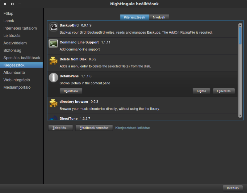Select the directory browser 0.5.3 entry
The width and height of the screenshot is (247, 193).
click(143, 105)
